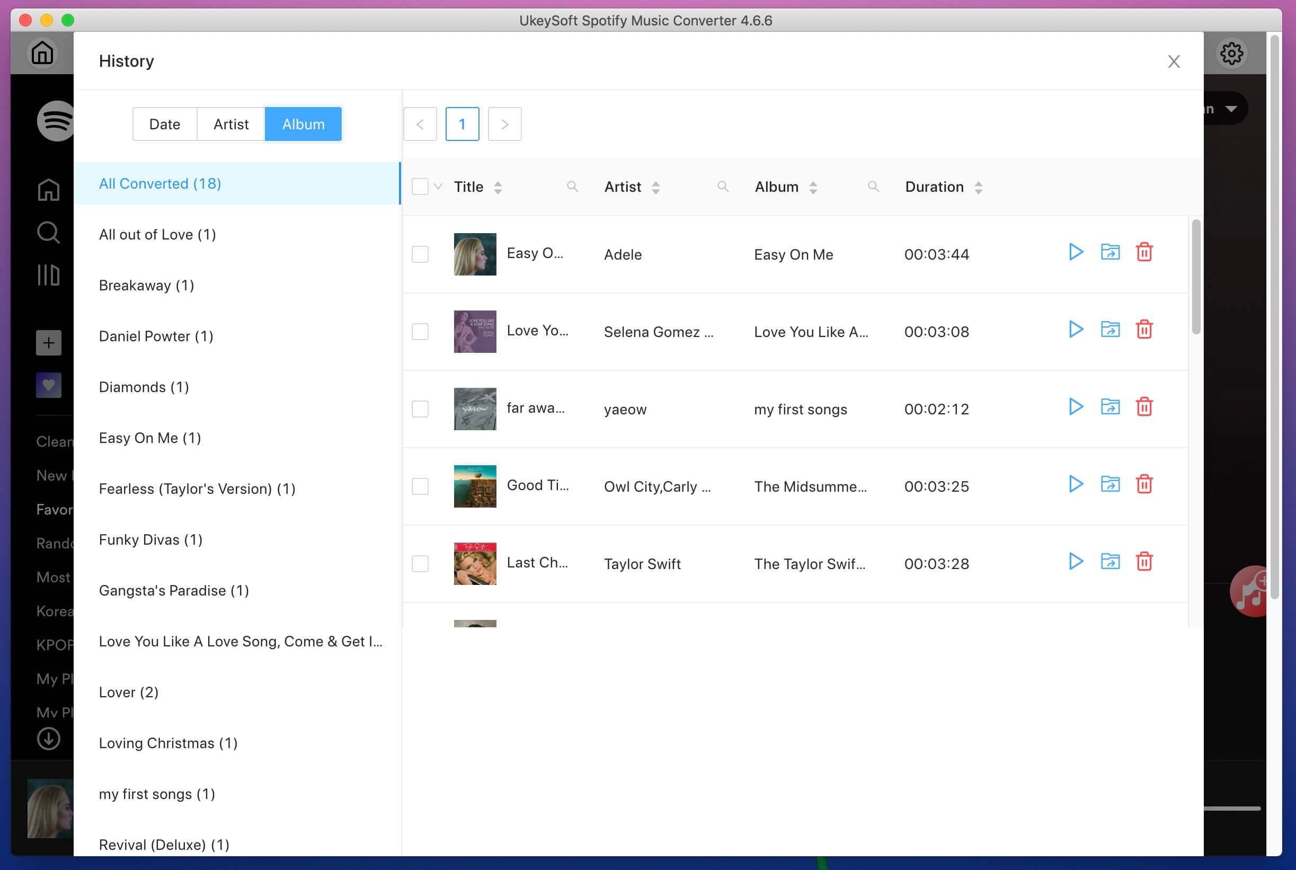Viewport: 1296px width, 870px height.
Task: Open output folder for Selena Gomez track
Action: [x=1110, y=329]
